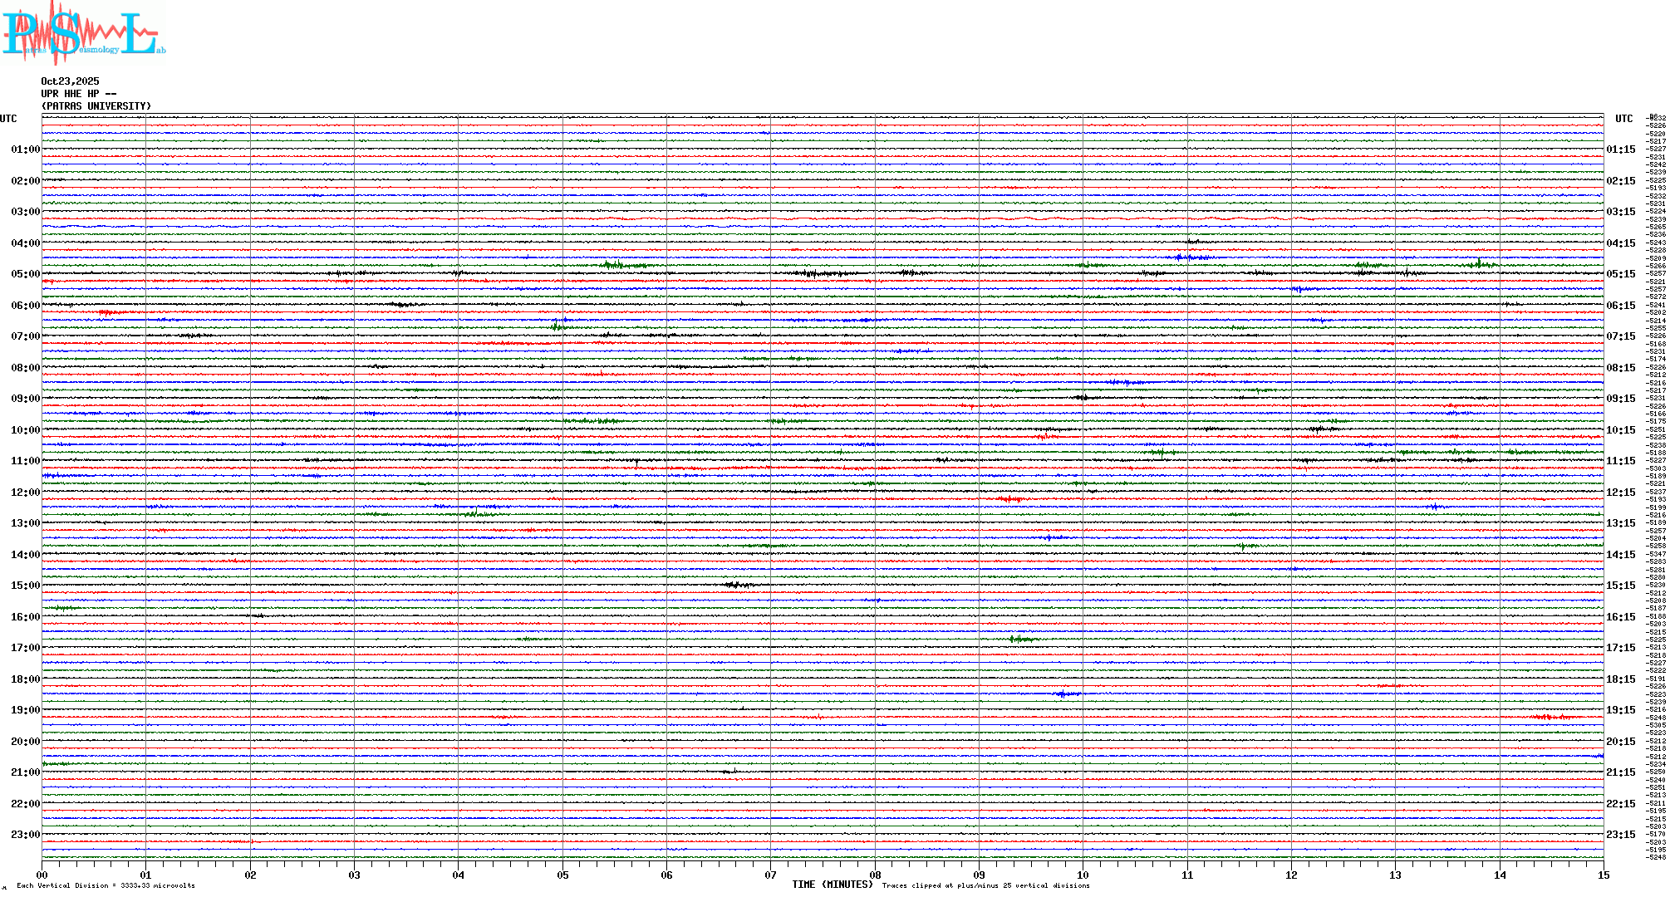
Task: Click the 23:00 hour label on left
Action: [x=25, y=835]
